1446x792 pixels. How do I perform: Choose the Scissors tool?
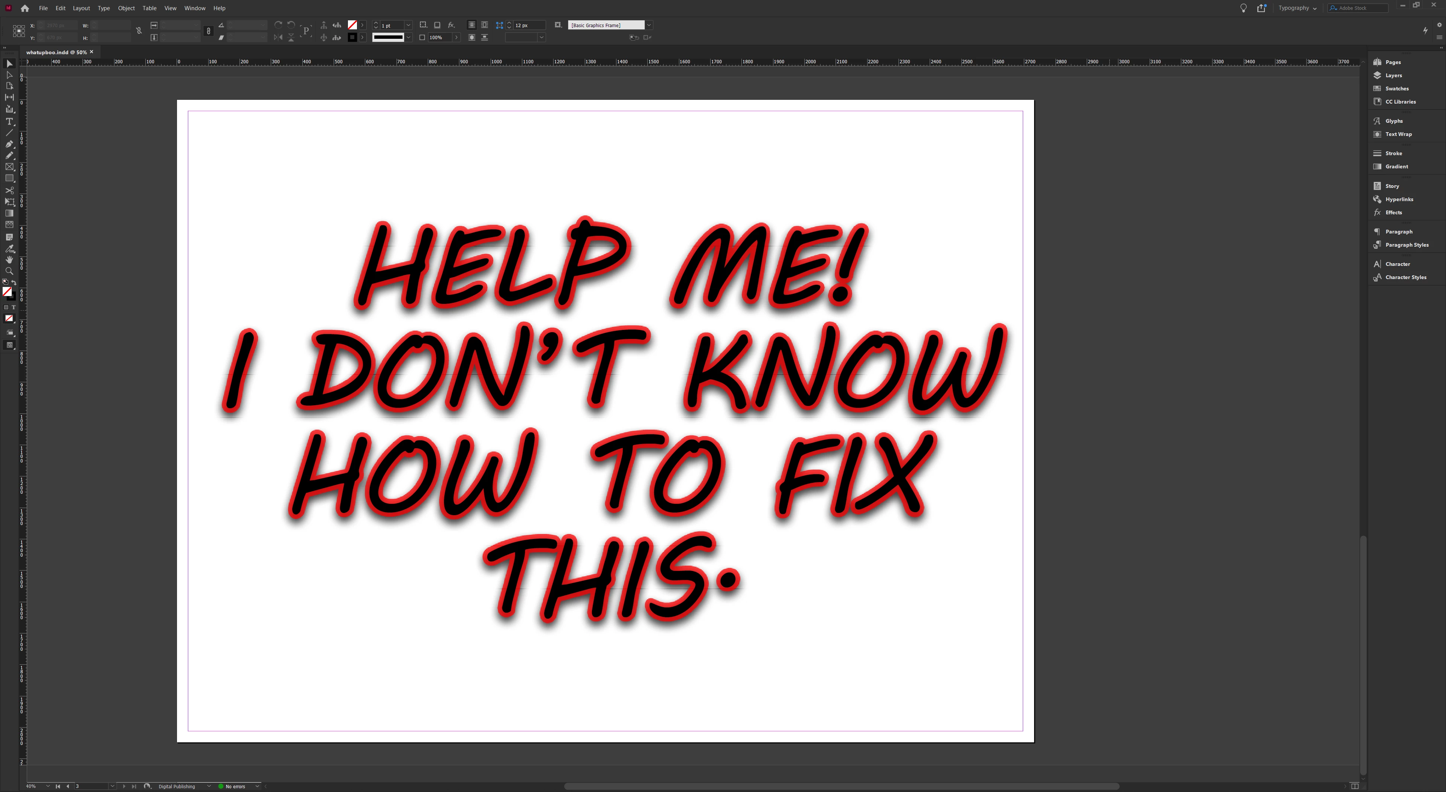pyautogui.click(x=9, y=190)
